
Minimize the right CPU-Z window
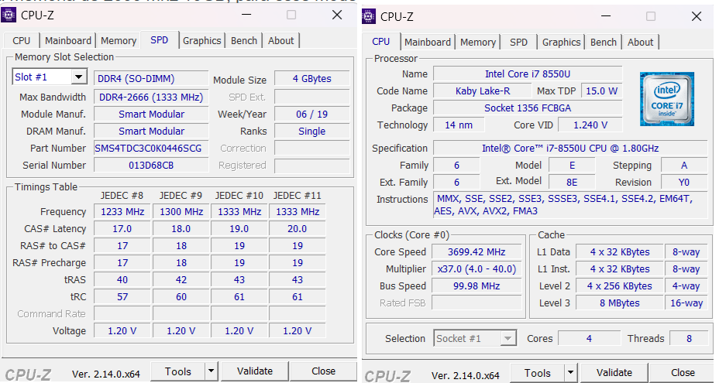click(x=606, y=16)
